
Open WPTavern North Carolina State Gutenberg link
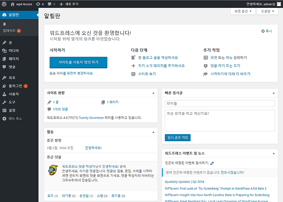[x=217, y=195]
